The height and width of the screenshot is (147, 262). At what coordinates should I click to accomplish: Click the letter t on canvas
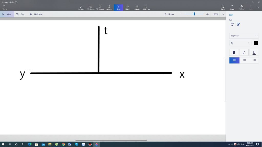(106, 31)
